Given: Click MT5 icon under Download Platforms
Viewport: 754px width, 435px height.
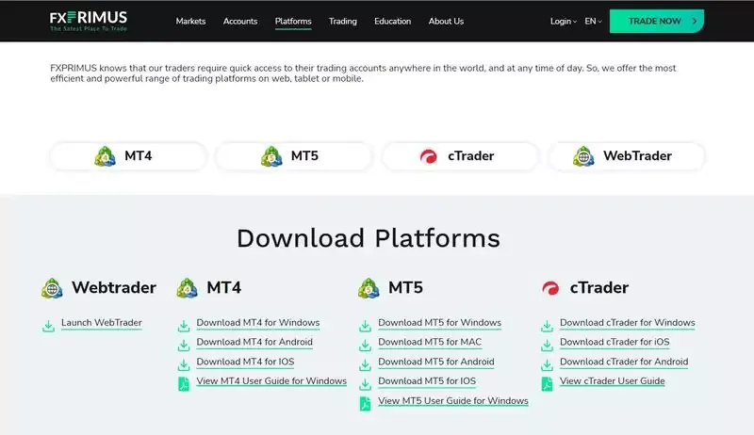Looking at the screenshot, I should tap(369, 288).
